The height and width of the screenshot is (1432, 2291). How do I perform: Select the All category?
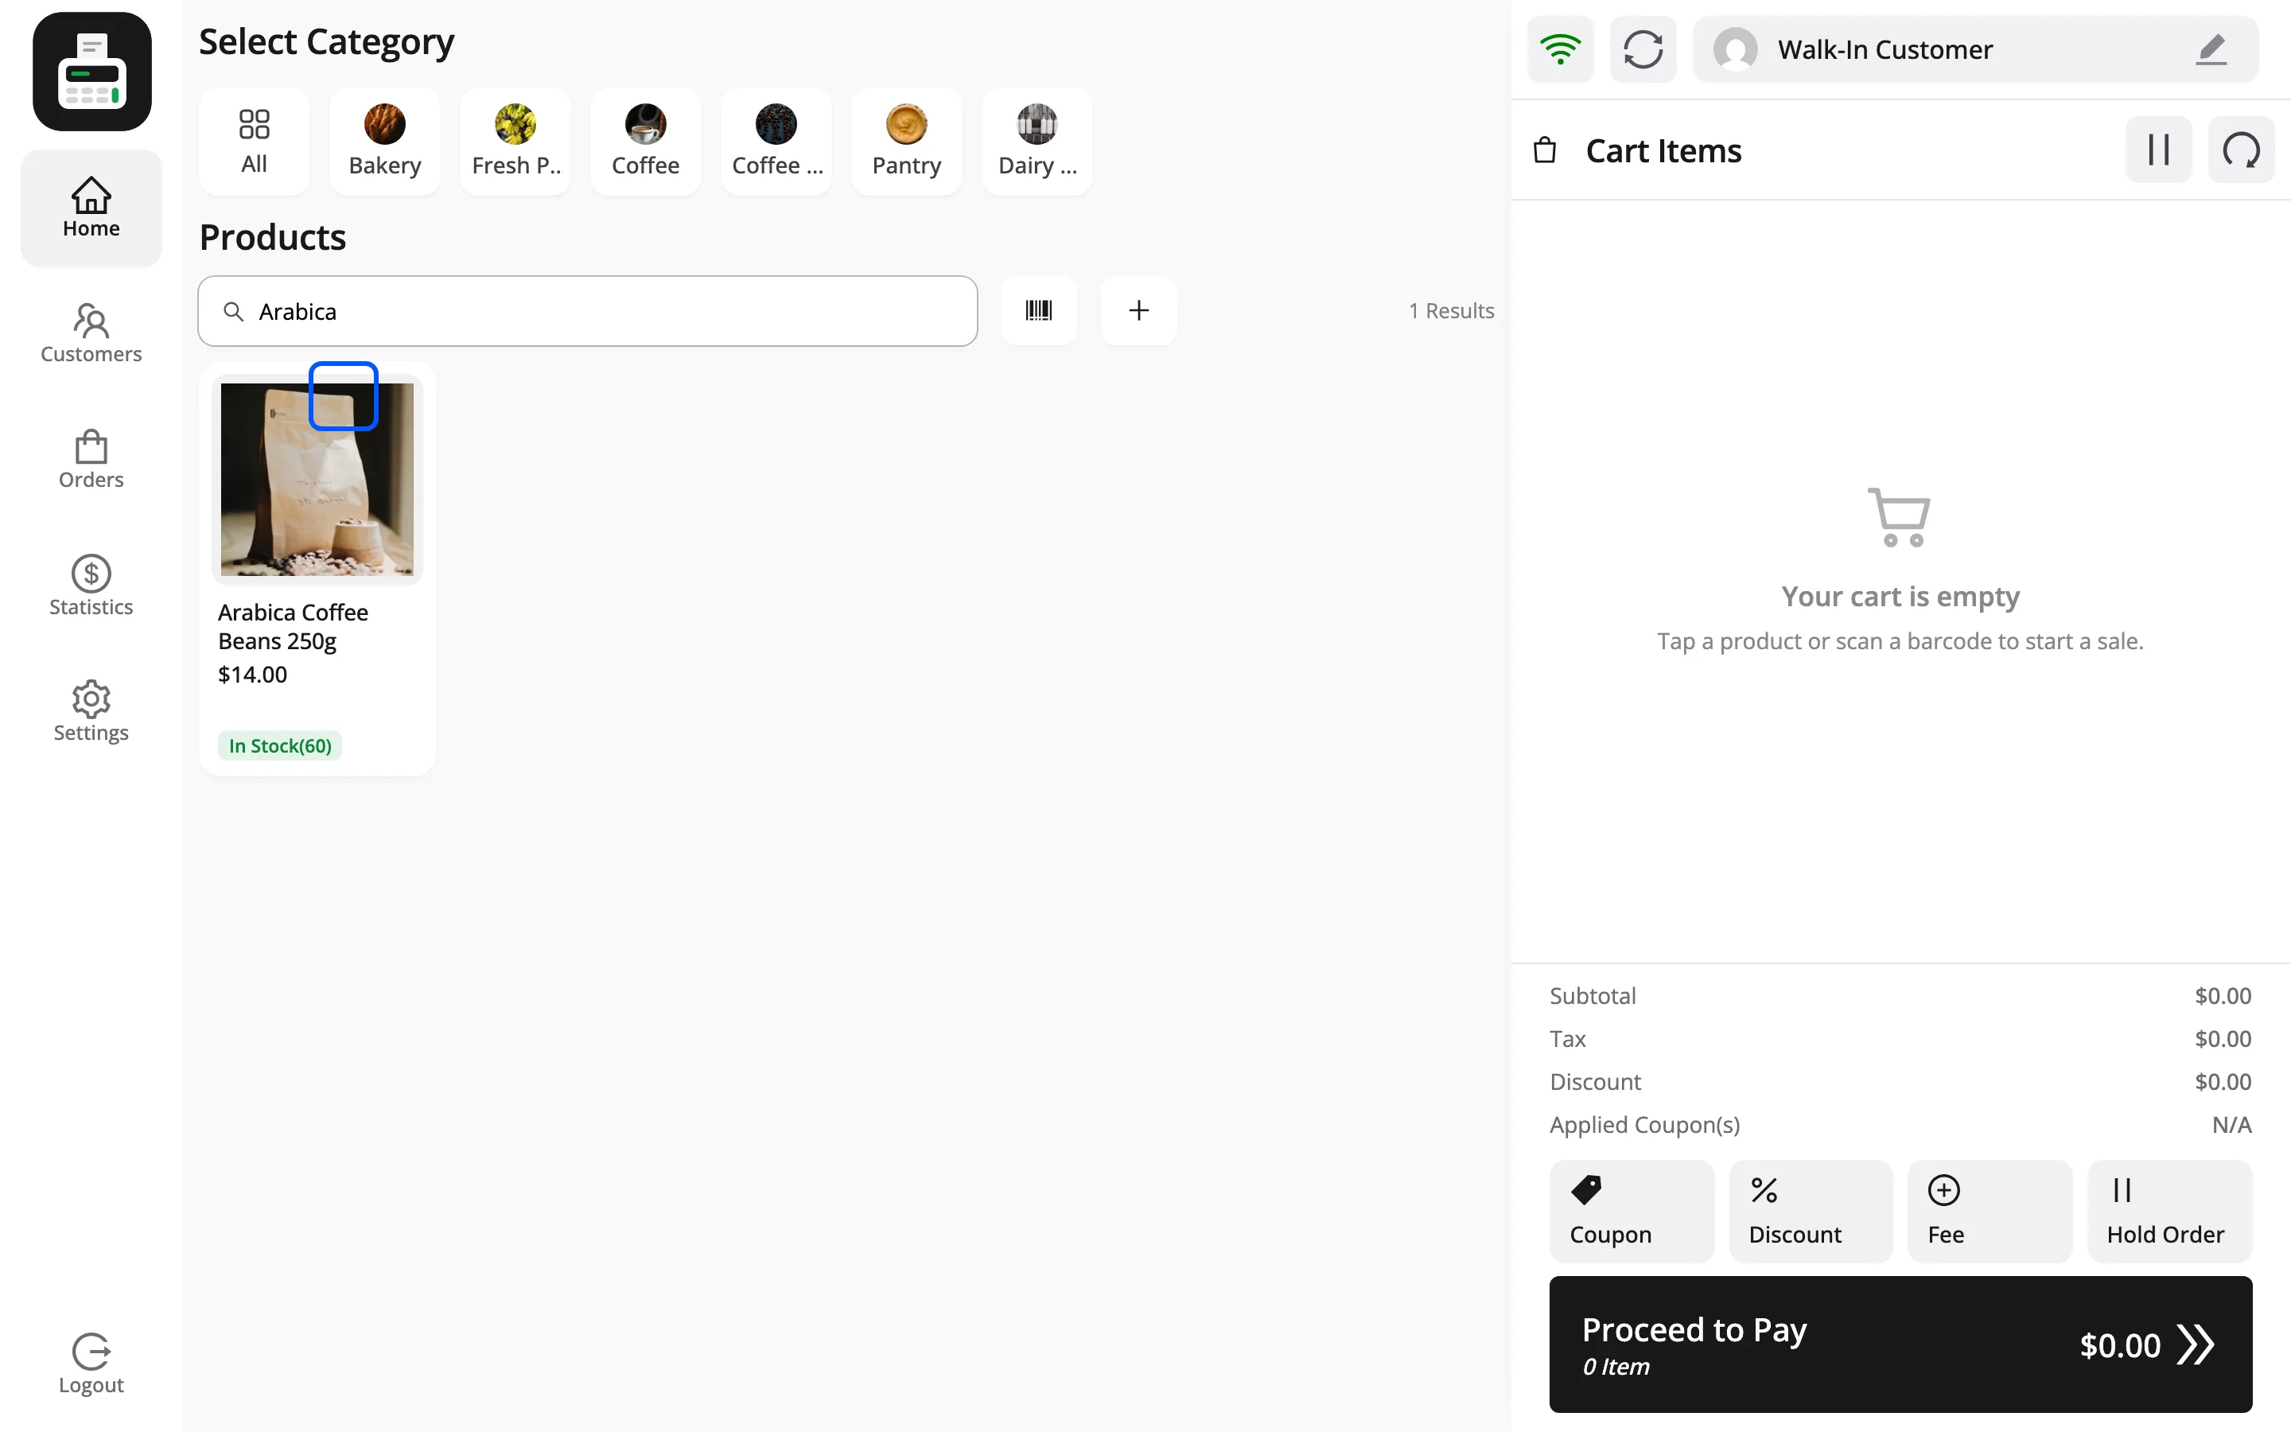(x=254, y=141)
